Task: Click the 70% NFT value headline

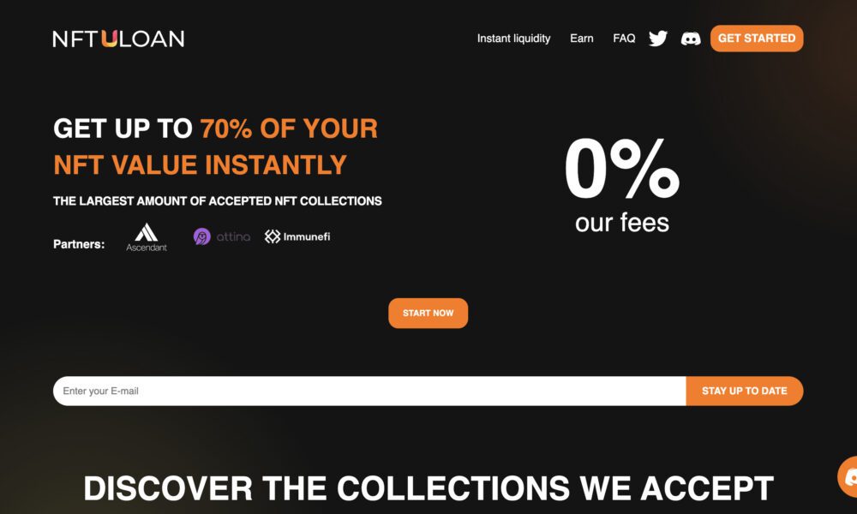Action: coord(215,146)
